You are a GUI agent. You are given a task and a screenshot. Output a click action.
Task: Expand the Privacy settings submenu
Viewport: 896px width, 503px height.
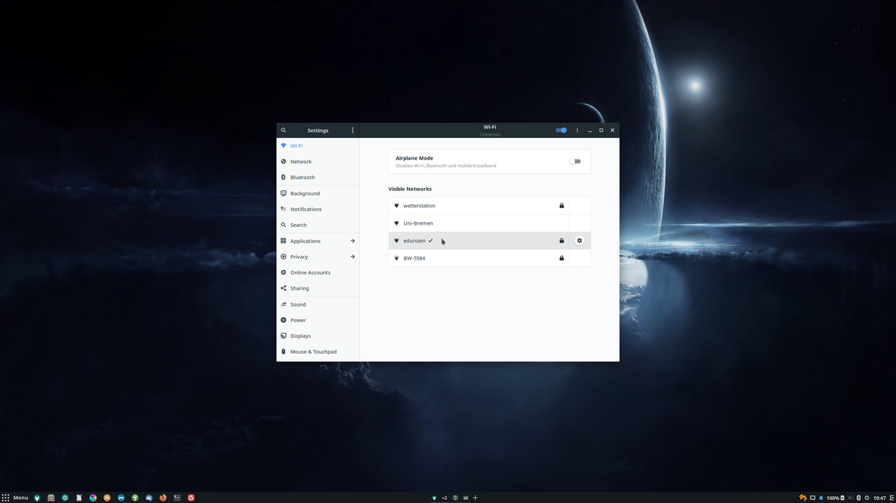click(352, 257)
